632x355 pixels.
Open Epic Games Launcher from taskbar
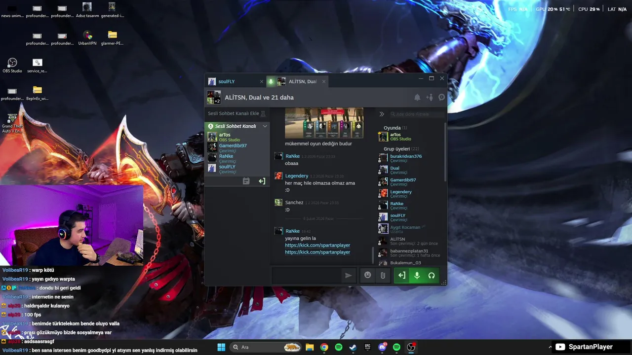pyautogui.click(x=367, y=347)
